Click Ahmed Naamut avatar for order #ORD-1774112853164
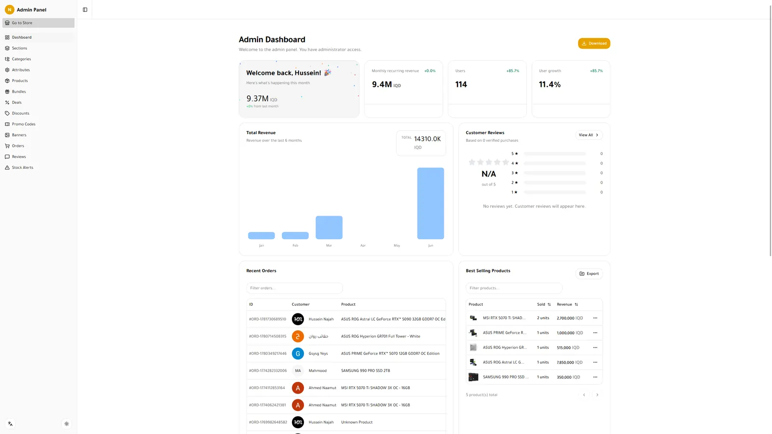772x434 pixels. 298,388
